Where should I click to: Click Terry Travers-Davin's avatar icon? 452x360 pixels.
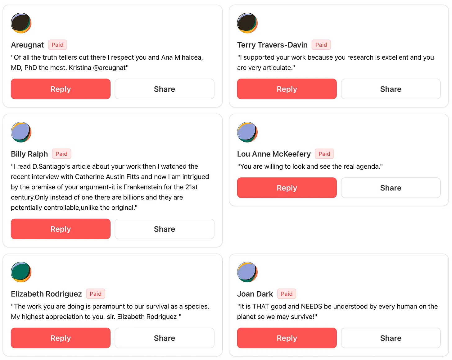247,23
